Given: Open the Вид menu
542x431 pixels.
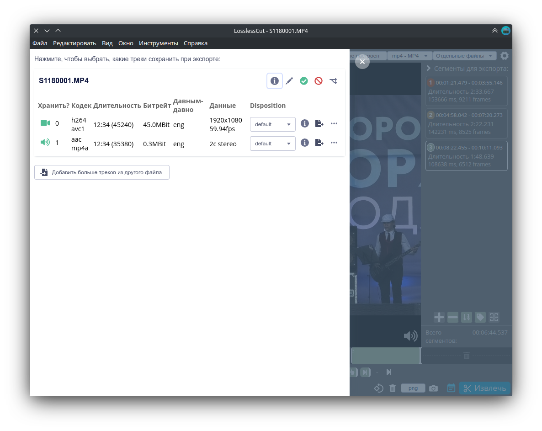Looking at the screenshot, I should pyautogui.click(x=107, y=43).
